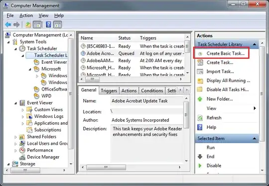269x186 pixels.
Task: Open the File menu
Action: click(10, 15)
